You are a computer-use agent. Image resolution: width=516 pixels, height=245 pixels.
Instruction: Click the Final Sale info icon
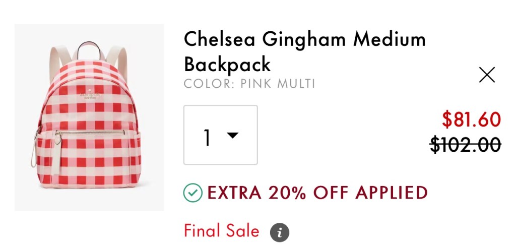(280, 232)
